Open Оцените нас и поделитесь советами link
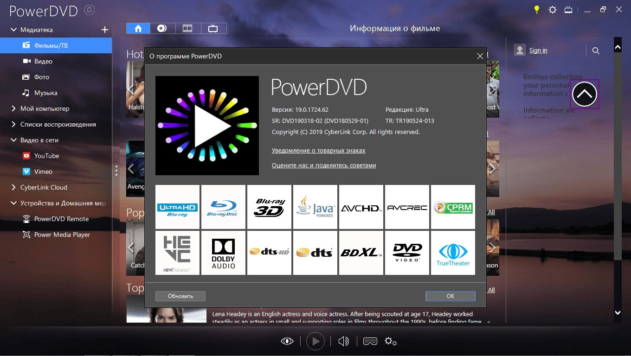631x356 pixels. point(324,165)
